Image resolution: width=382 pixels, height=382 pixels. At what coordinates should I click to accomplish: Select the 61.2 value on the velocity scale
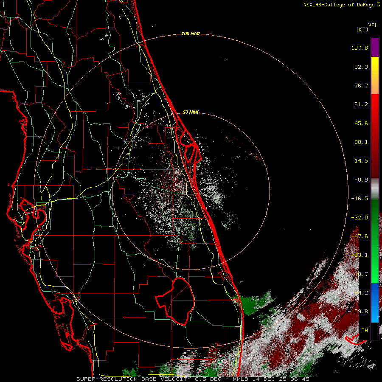(361, 104)
